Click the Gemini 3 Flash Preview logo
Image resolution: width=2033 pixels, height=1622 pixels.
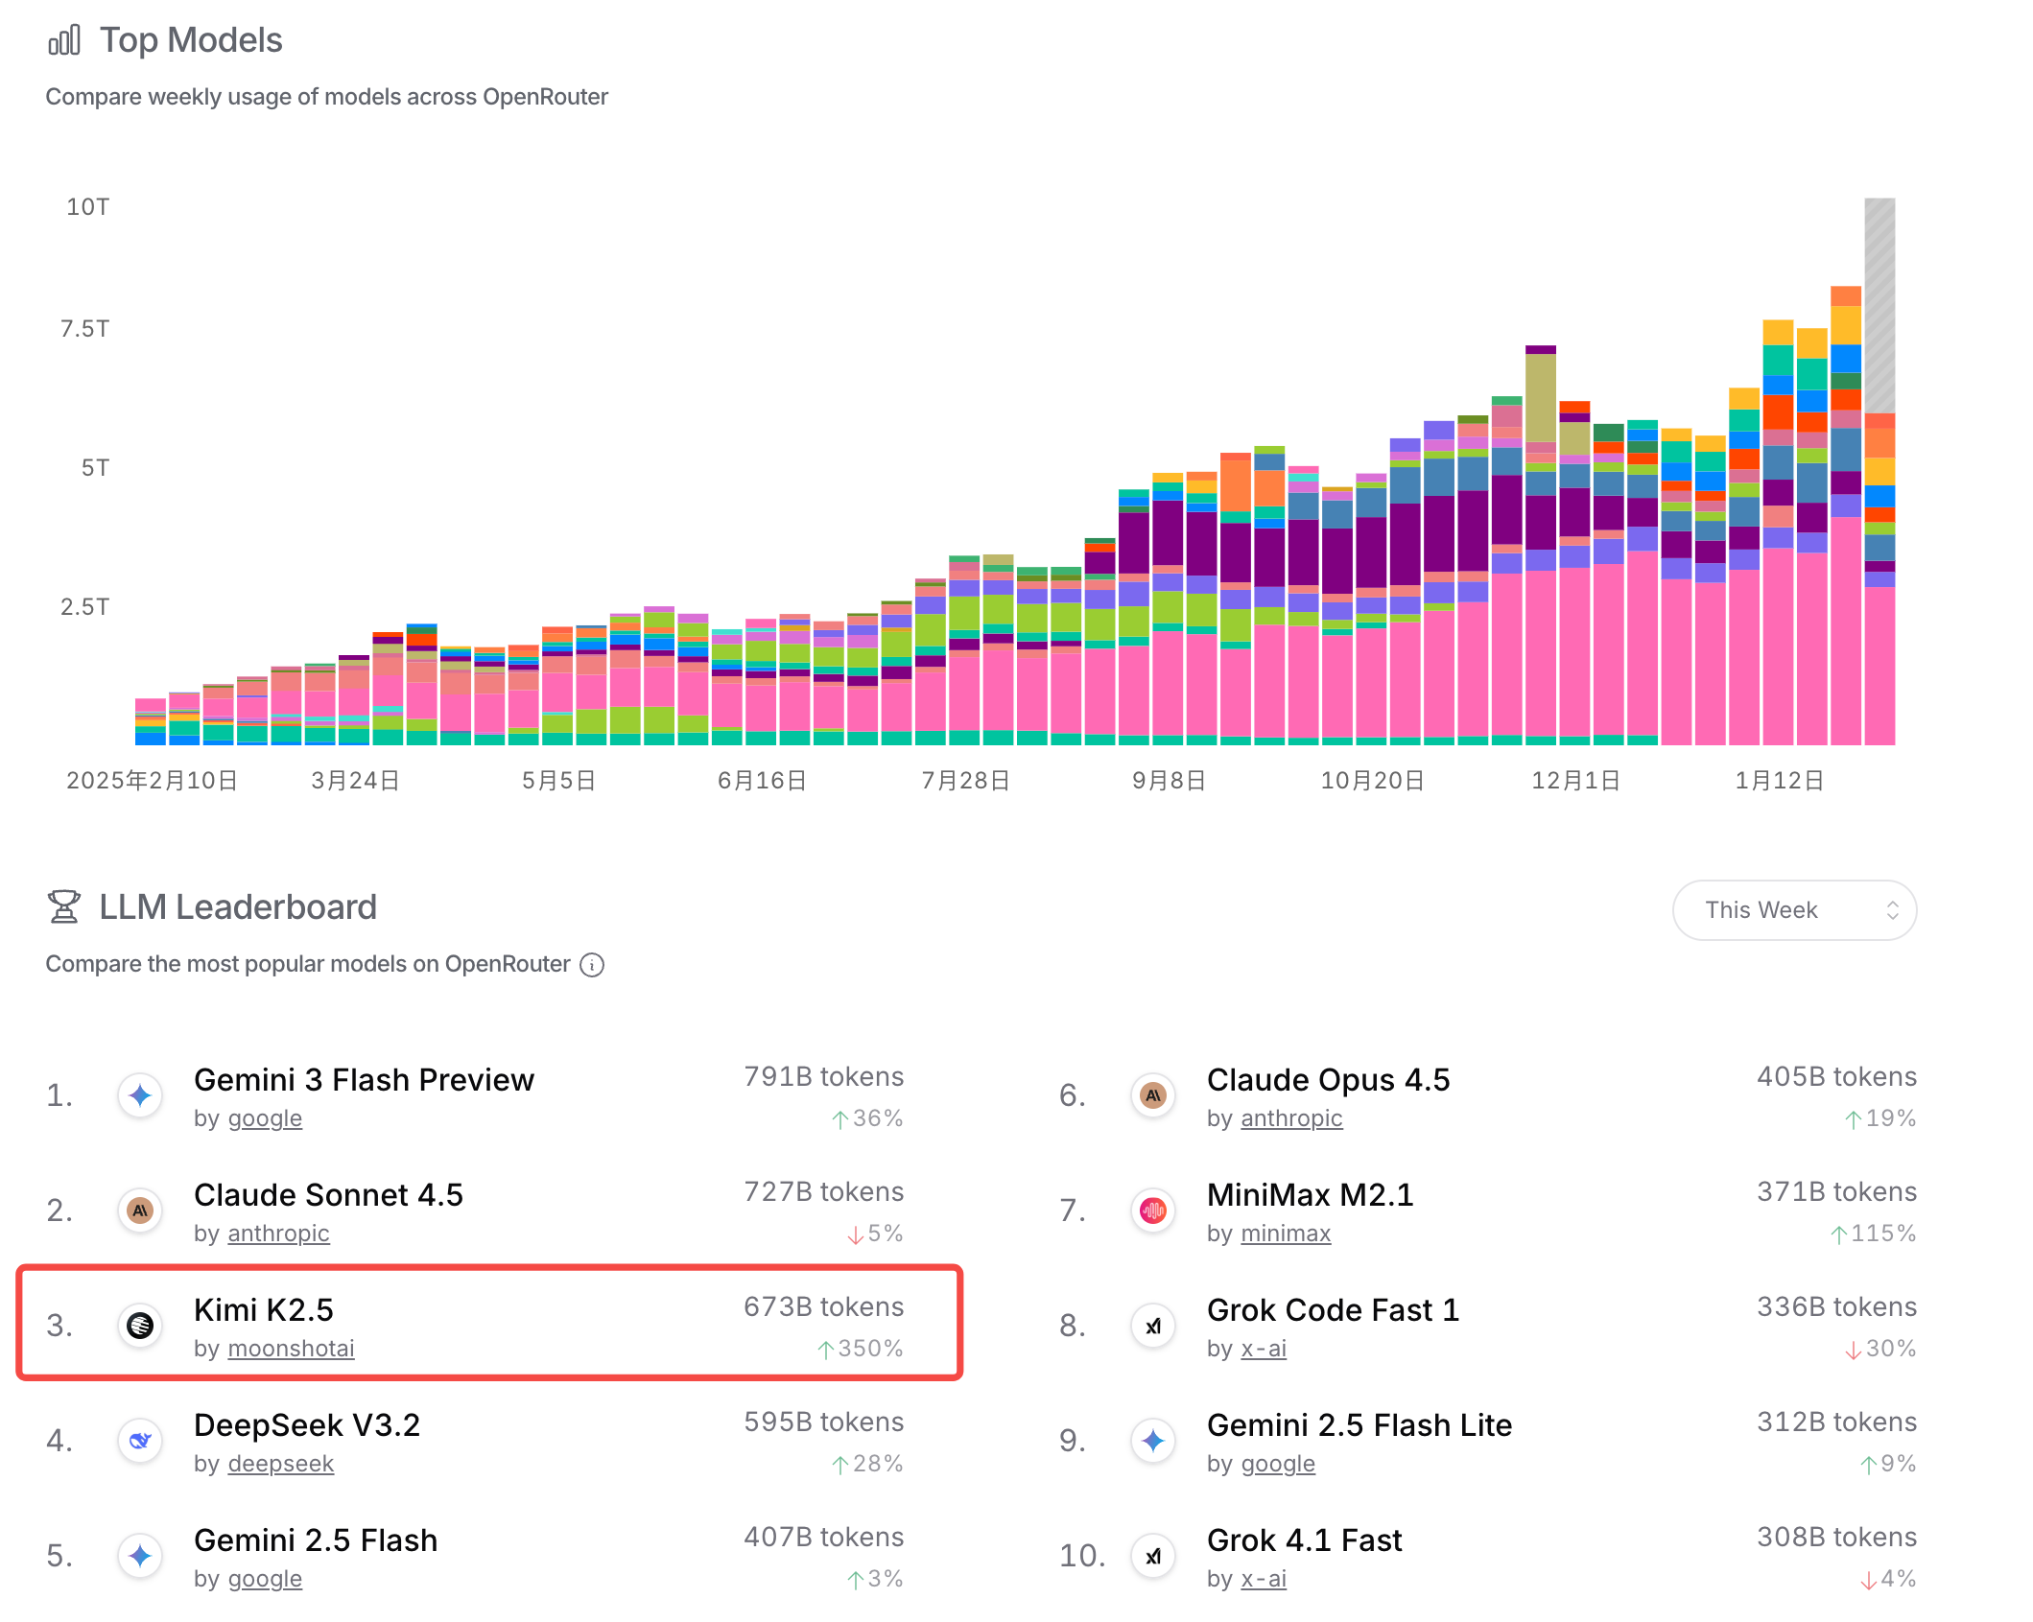[140, 1095]
